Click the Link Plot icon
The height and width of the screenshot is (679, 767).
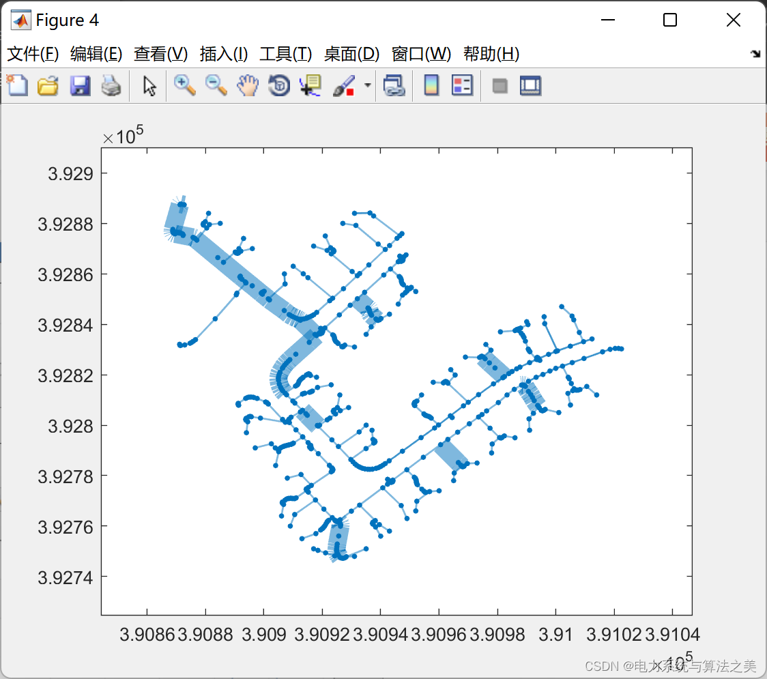tap(394, 86)
